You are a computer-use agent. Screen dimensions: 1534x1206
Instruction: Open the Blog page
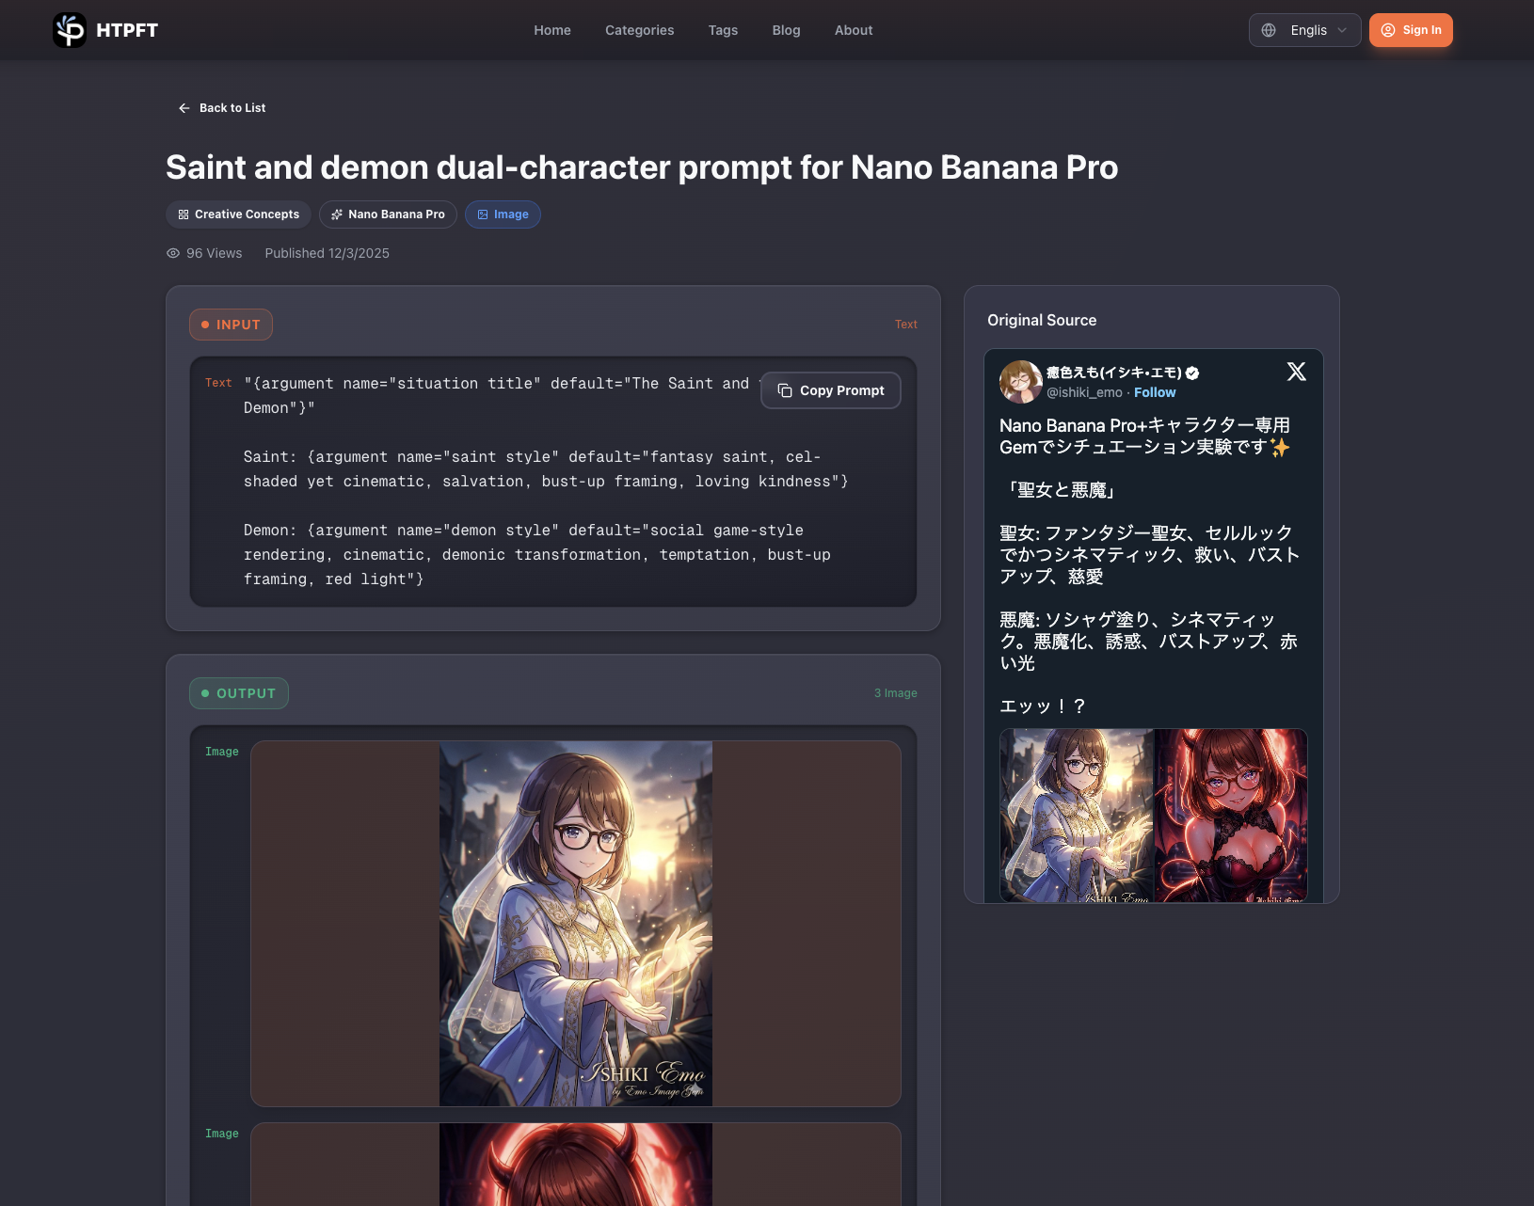(786, 30)
